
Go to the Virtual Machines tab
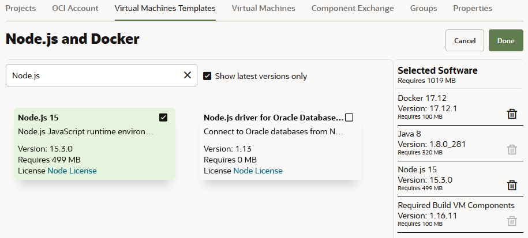tap(263, 9)
